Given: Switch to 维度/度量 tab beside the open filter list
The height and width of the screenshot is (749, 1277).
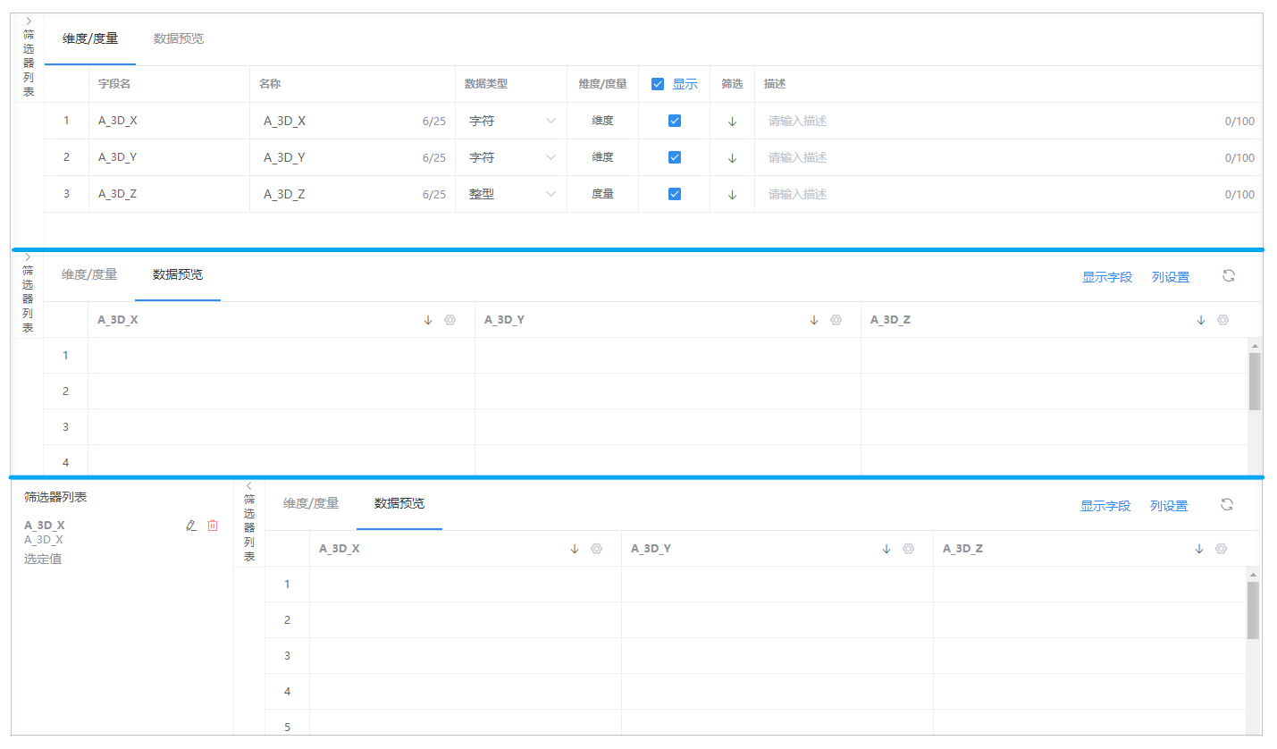Looking at the screenshot, I should tap(311, 503).
